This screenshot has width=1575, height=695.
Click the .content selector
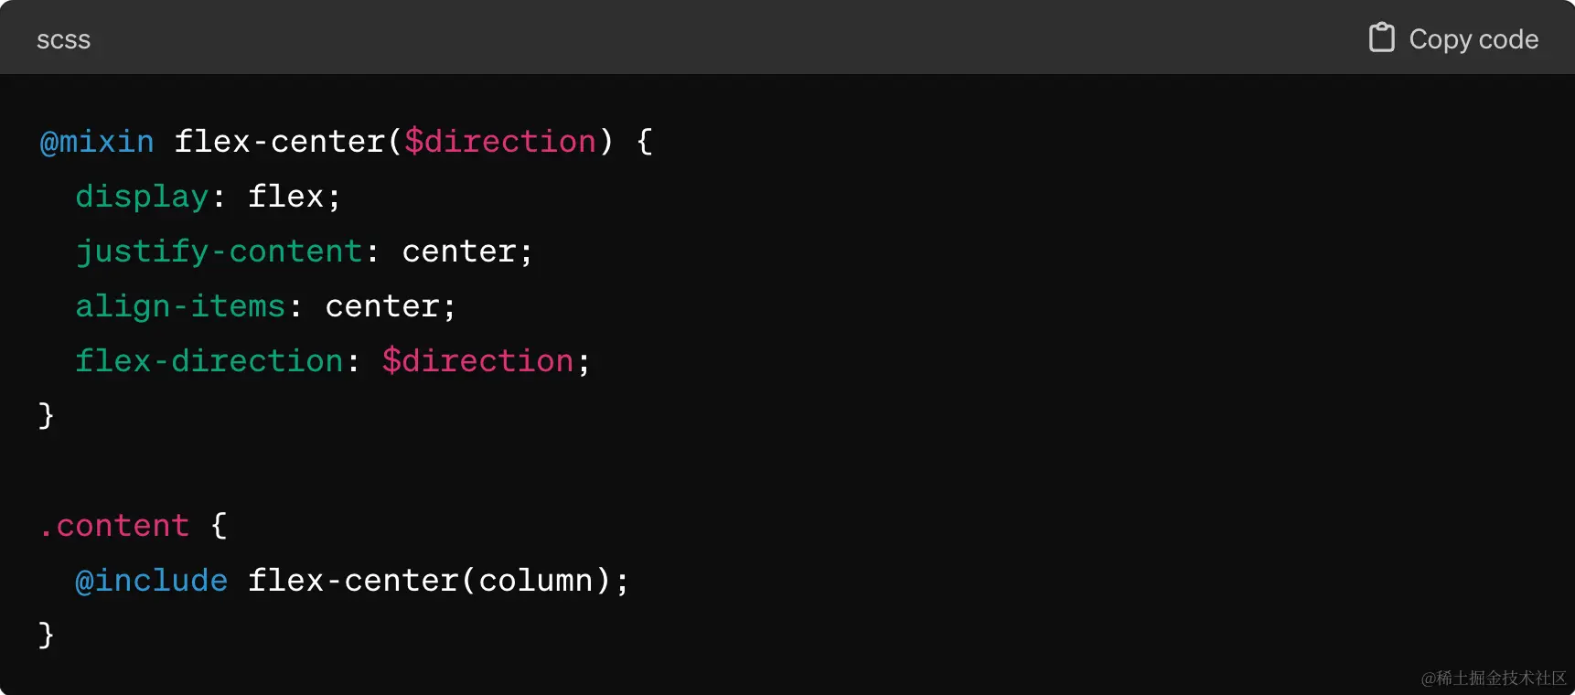coord(114,526)
